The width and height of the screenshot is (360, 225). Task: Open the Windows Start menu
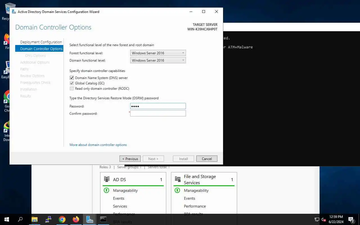coord(7,219)
